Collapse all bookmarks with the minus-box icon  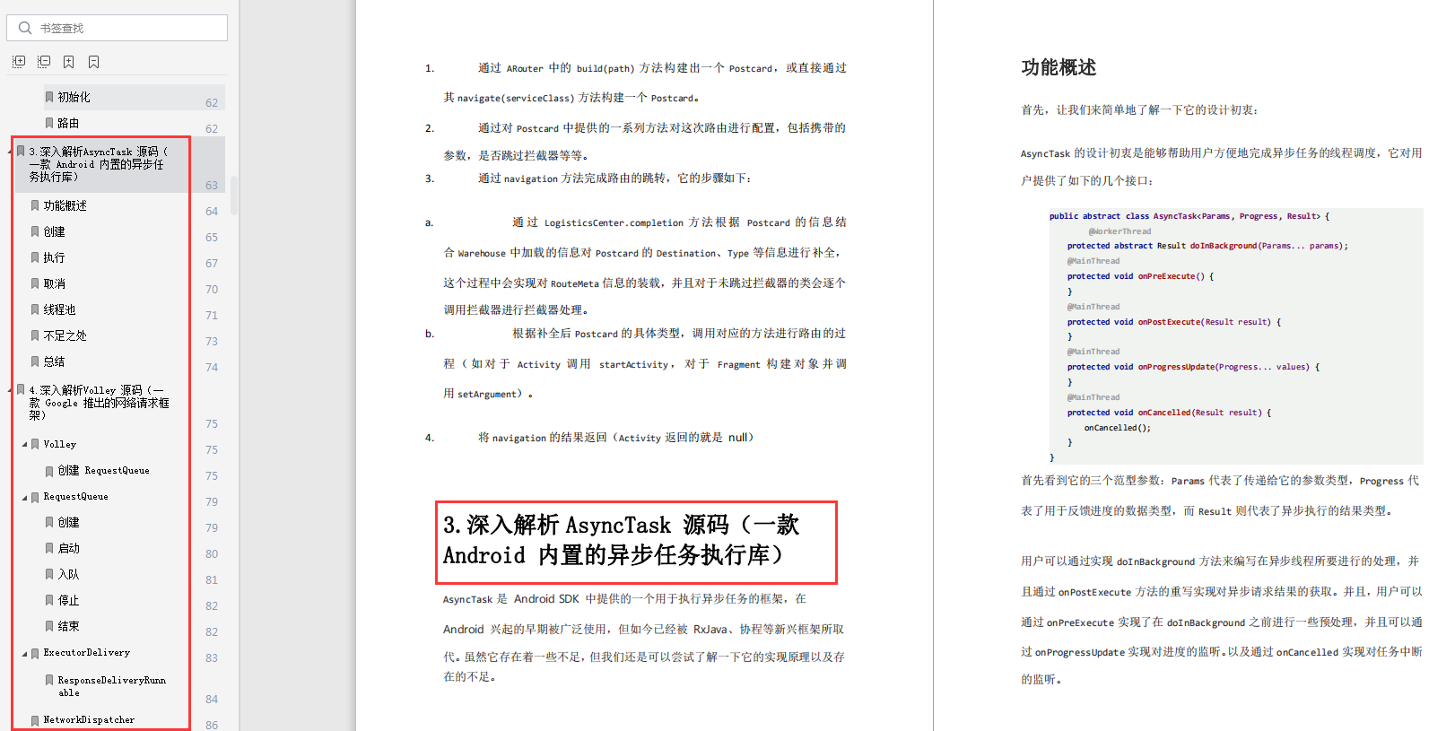click(44, 62)
